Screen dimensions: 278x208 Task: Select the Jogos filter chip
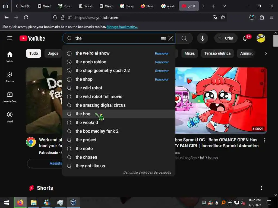[53, 53]
